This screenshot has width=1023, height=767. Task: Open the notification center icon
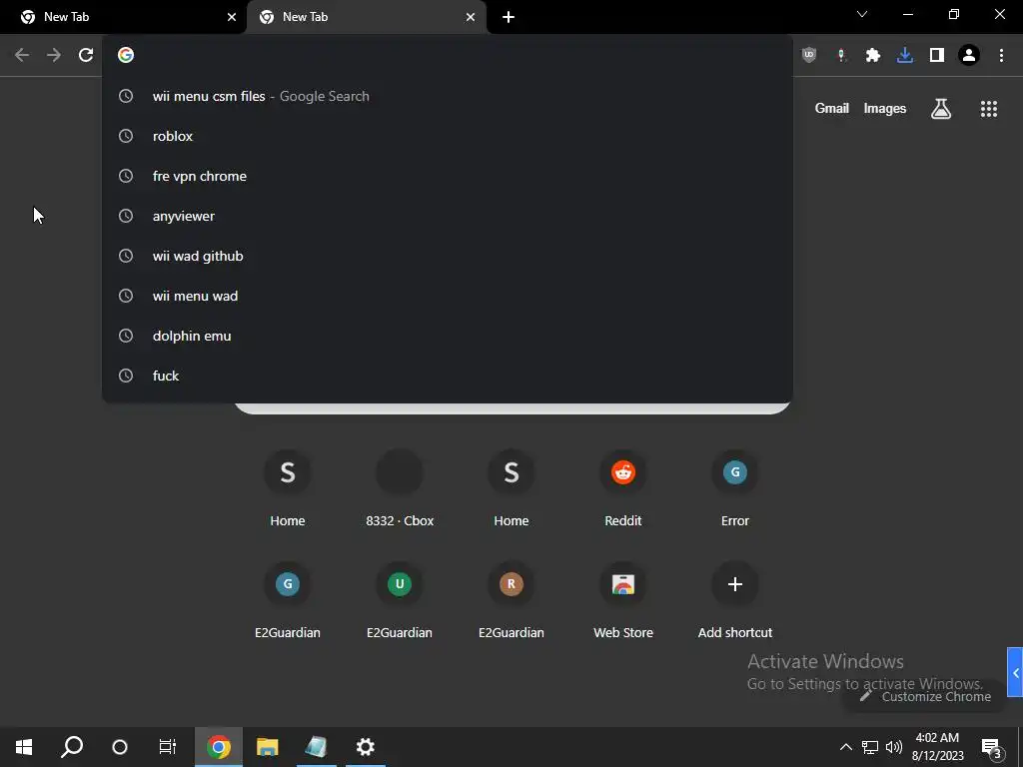(x=991, y=747)
